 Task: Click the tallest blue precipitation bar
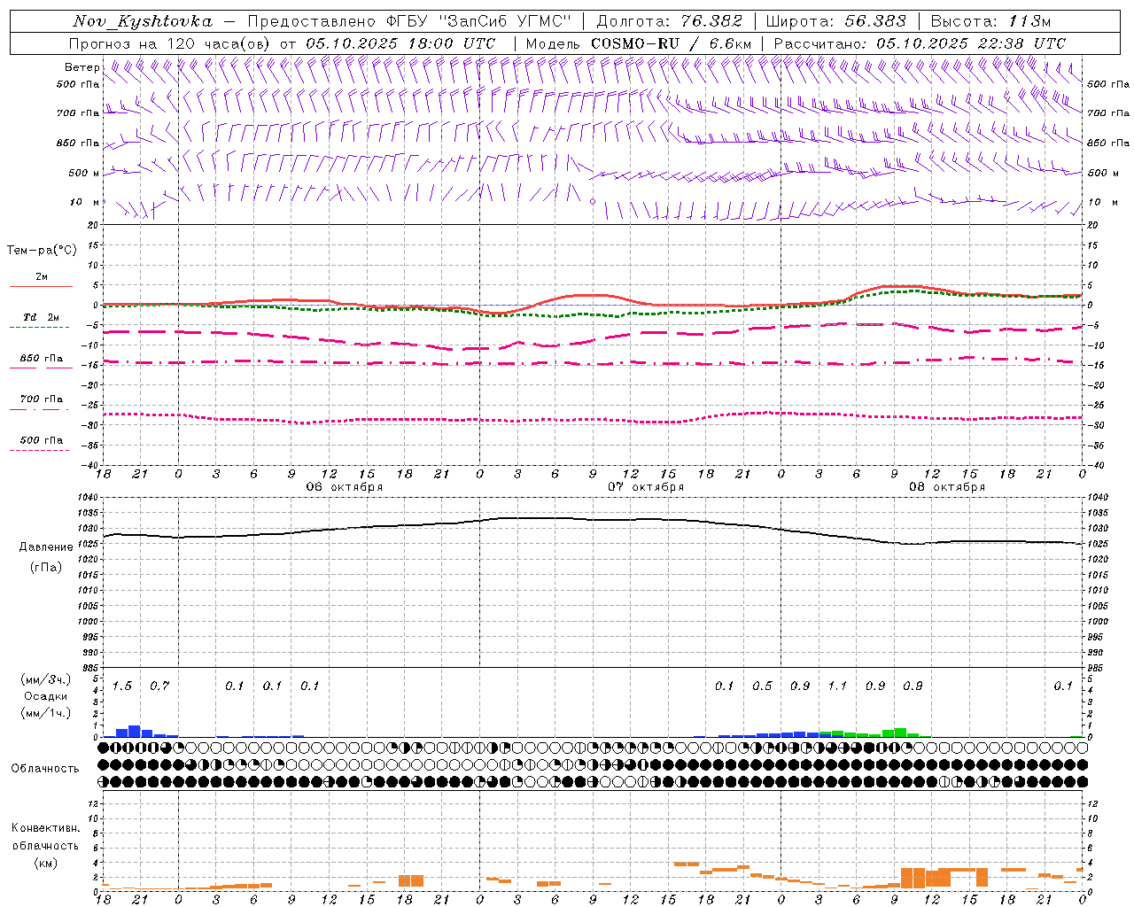pyautogui.click(x=135, y=732)
